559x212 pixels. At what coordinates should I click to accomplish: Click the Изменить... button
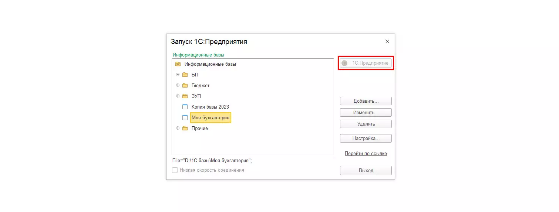(366, 112)
